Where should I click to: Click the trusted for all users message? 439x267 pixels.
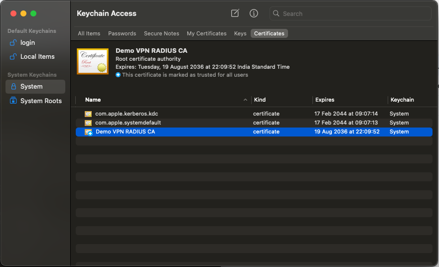(x=185, y=75)
